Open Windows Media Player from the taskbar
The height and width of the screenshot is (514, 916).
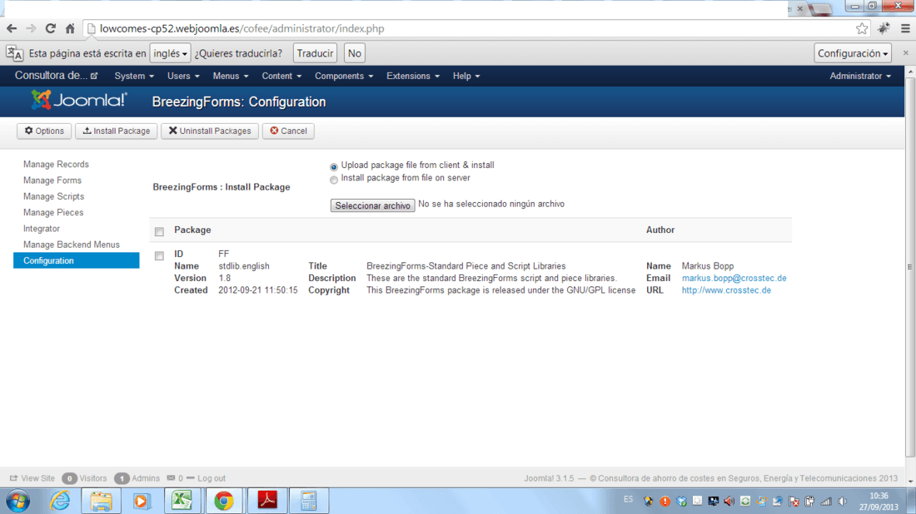point(141,502)
